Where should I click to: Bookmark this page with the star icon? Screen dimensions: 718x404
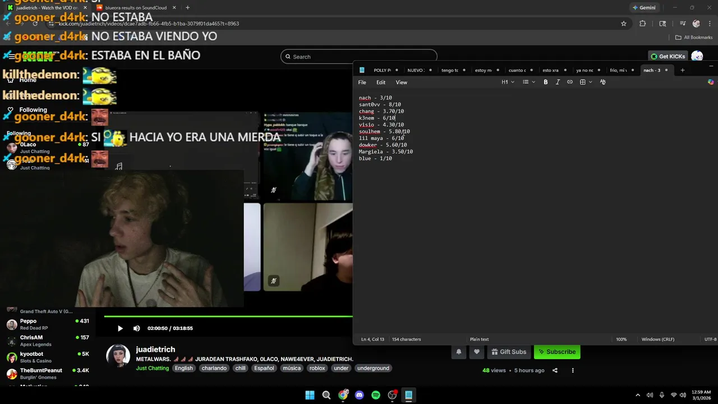click(x=623, y=24)
